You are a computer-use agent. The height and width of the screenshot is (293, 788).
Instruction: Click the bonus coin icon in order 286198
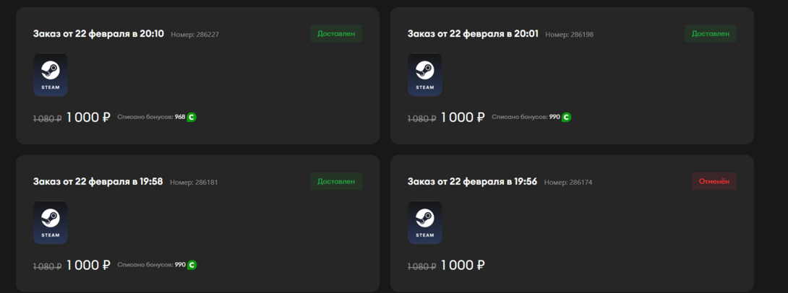(566, 117)
